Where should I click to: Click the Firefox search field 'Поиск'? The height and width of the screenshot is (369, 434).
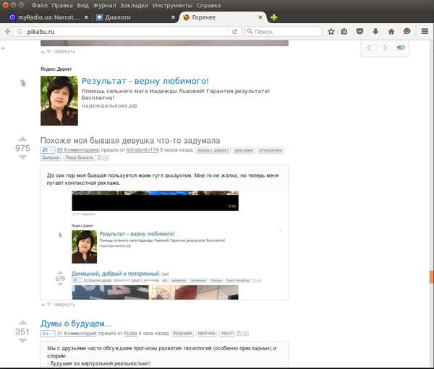point(284,32)
